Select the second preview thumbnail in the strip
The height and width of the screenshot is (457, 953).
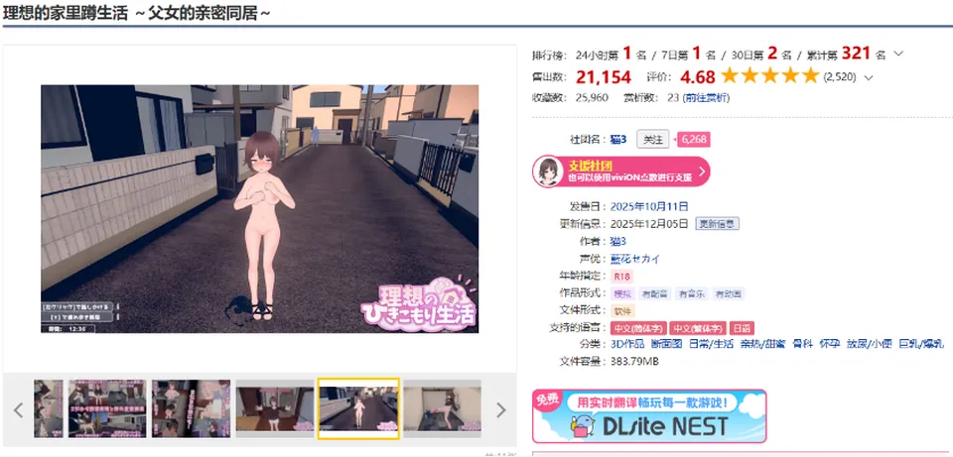pos(107,409)
